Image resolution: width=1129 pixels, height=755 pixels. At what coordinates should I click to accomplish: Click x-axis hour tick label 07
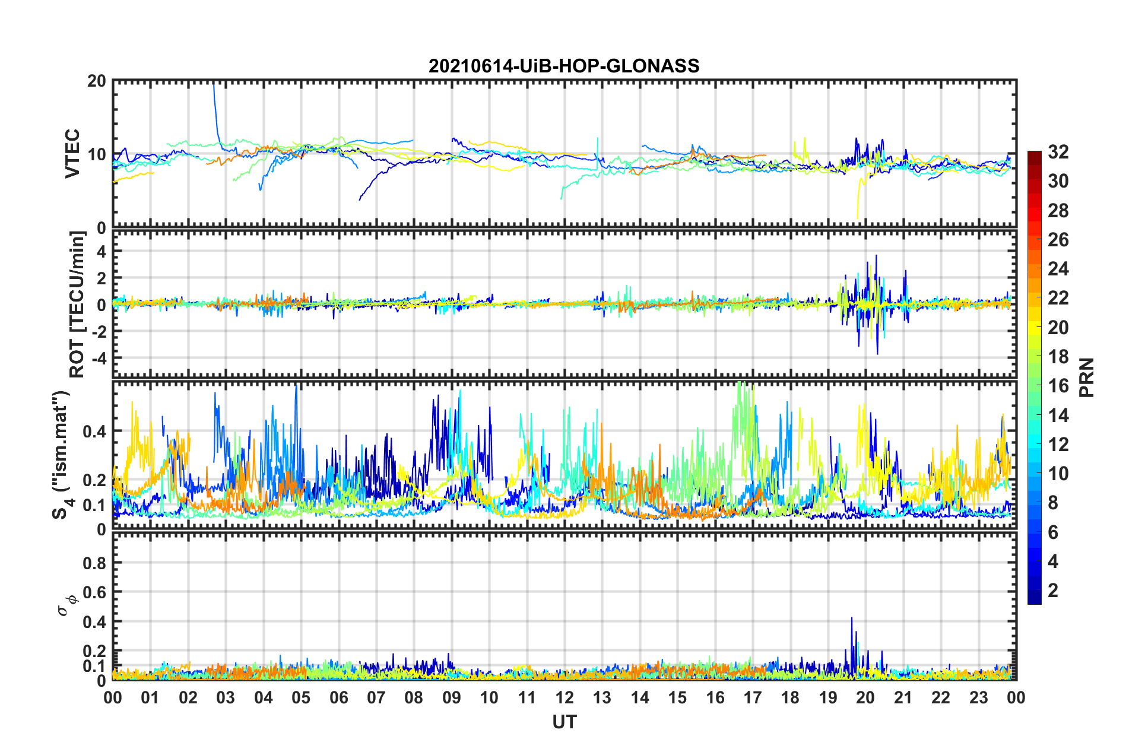point(376,697)
